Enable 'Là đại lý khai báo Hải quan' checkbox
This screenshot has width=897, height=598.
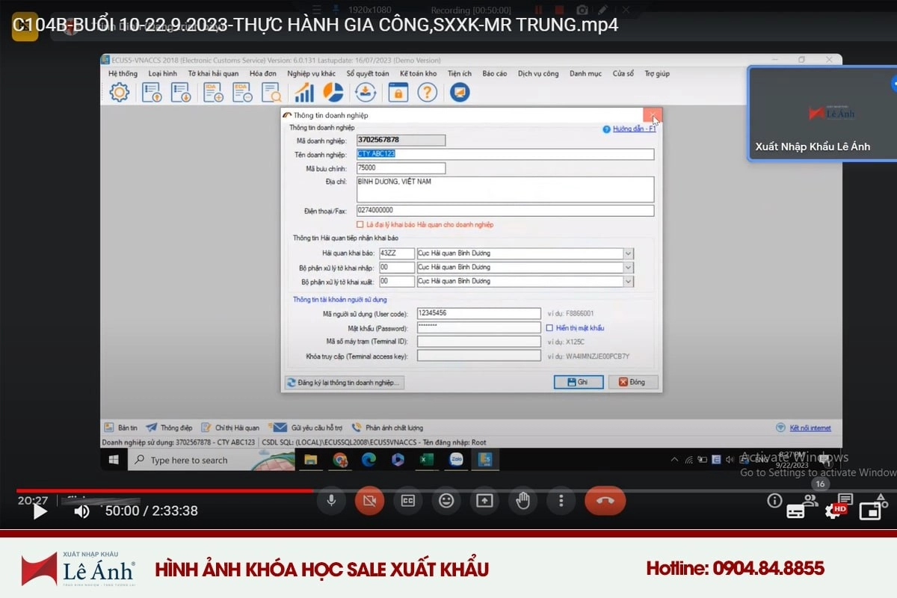360,224
